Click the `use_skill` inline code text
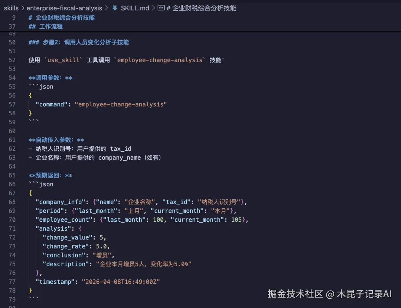Viewport: 401px width, 308px height. (x=63, y=60)
